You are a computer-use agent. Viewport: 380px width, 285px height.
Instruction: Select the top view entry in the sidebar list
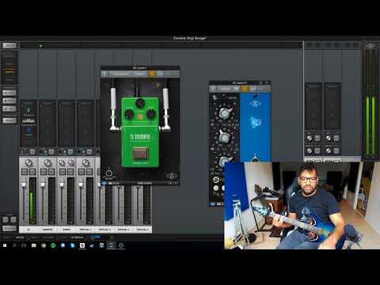click(9, 55)
